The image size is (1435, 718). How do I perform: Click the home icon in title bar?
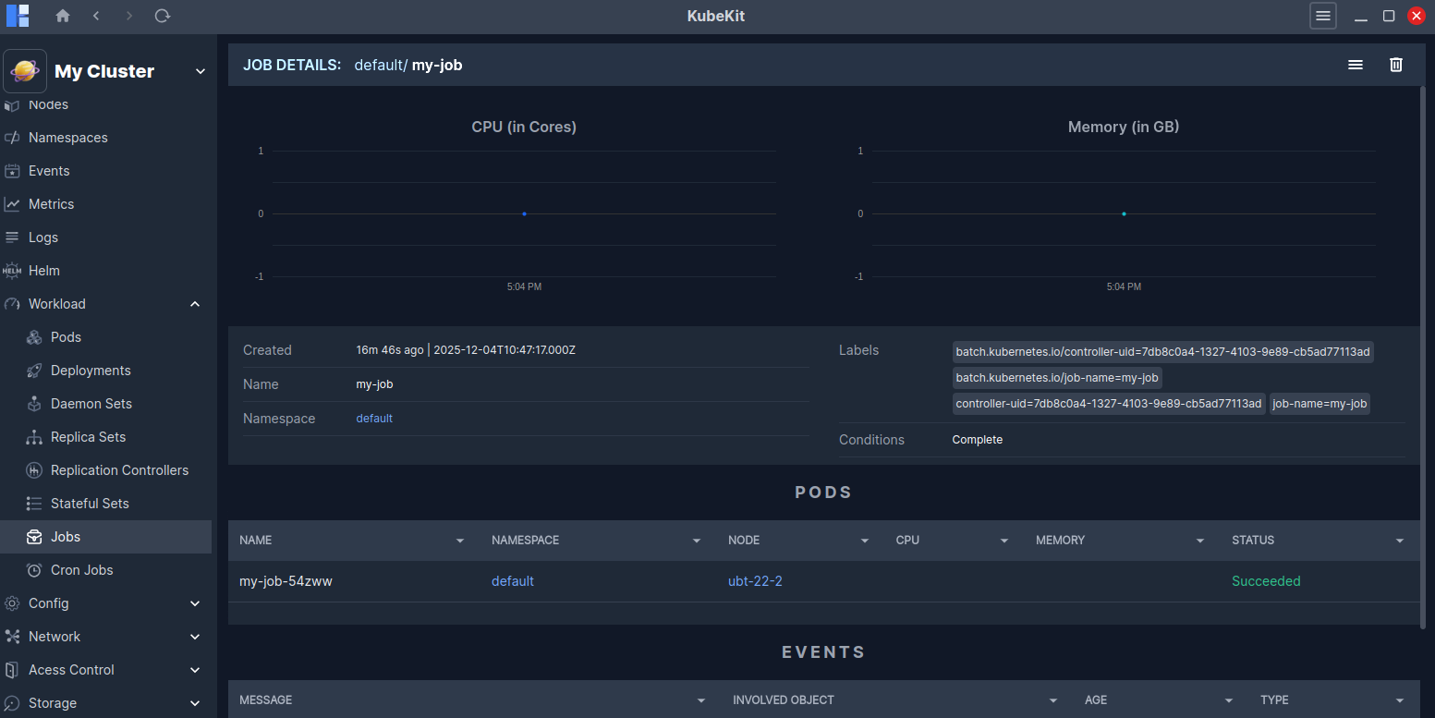coord(63,16)
